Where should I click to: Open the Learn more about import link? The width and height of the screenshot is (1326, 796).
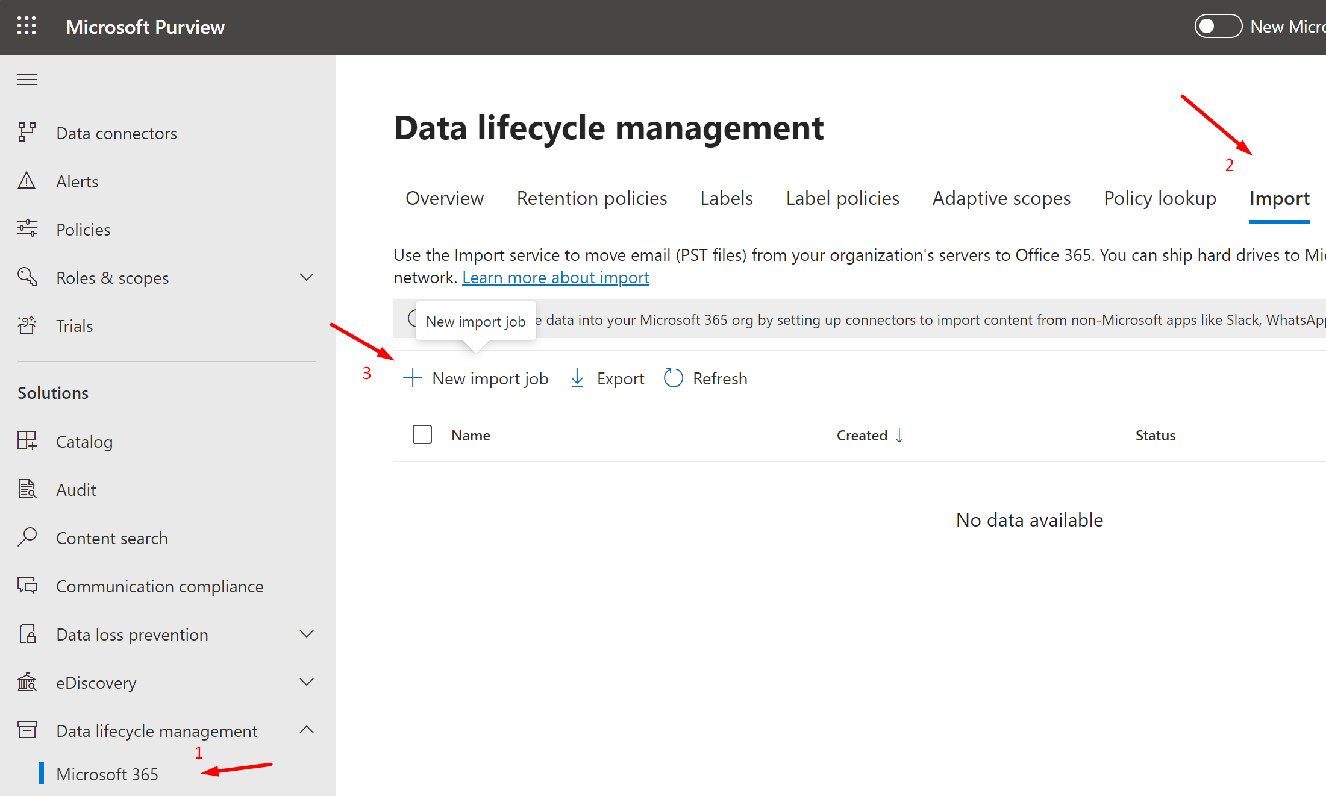pos(555,278)
